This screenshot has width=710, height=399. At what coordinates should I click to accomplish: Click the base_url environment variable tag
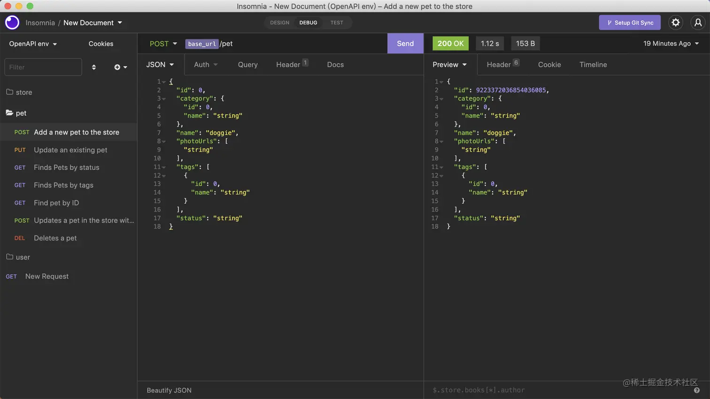(202, 44)
